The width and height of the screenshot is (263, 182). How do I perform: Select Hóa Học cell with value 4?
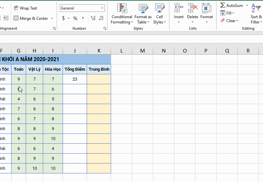53,149
